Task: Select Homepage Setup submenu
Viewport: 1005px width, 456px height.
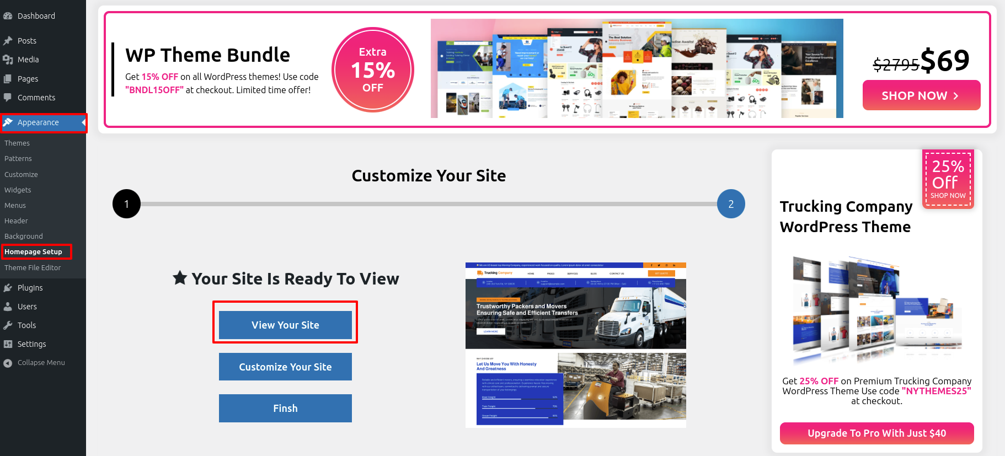Action: (33, 251)
